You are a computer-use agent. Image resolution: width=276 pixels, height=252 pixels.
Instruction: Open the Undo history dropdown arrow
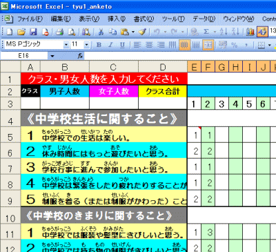click(165, 32)
